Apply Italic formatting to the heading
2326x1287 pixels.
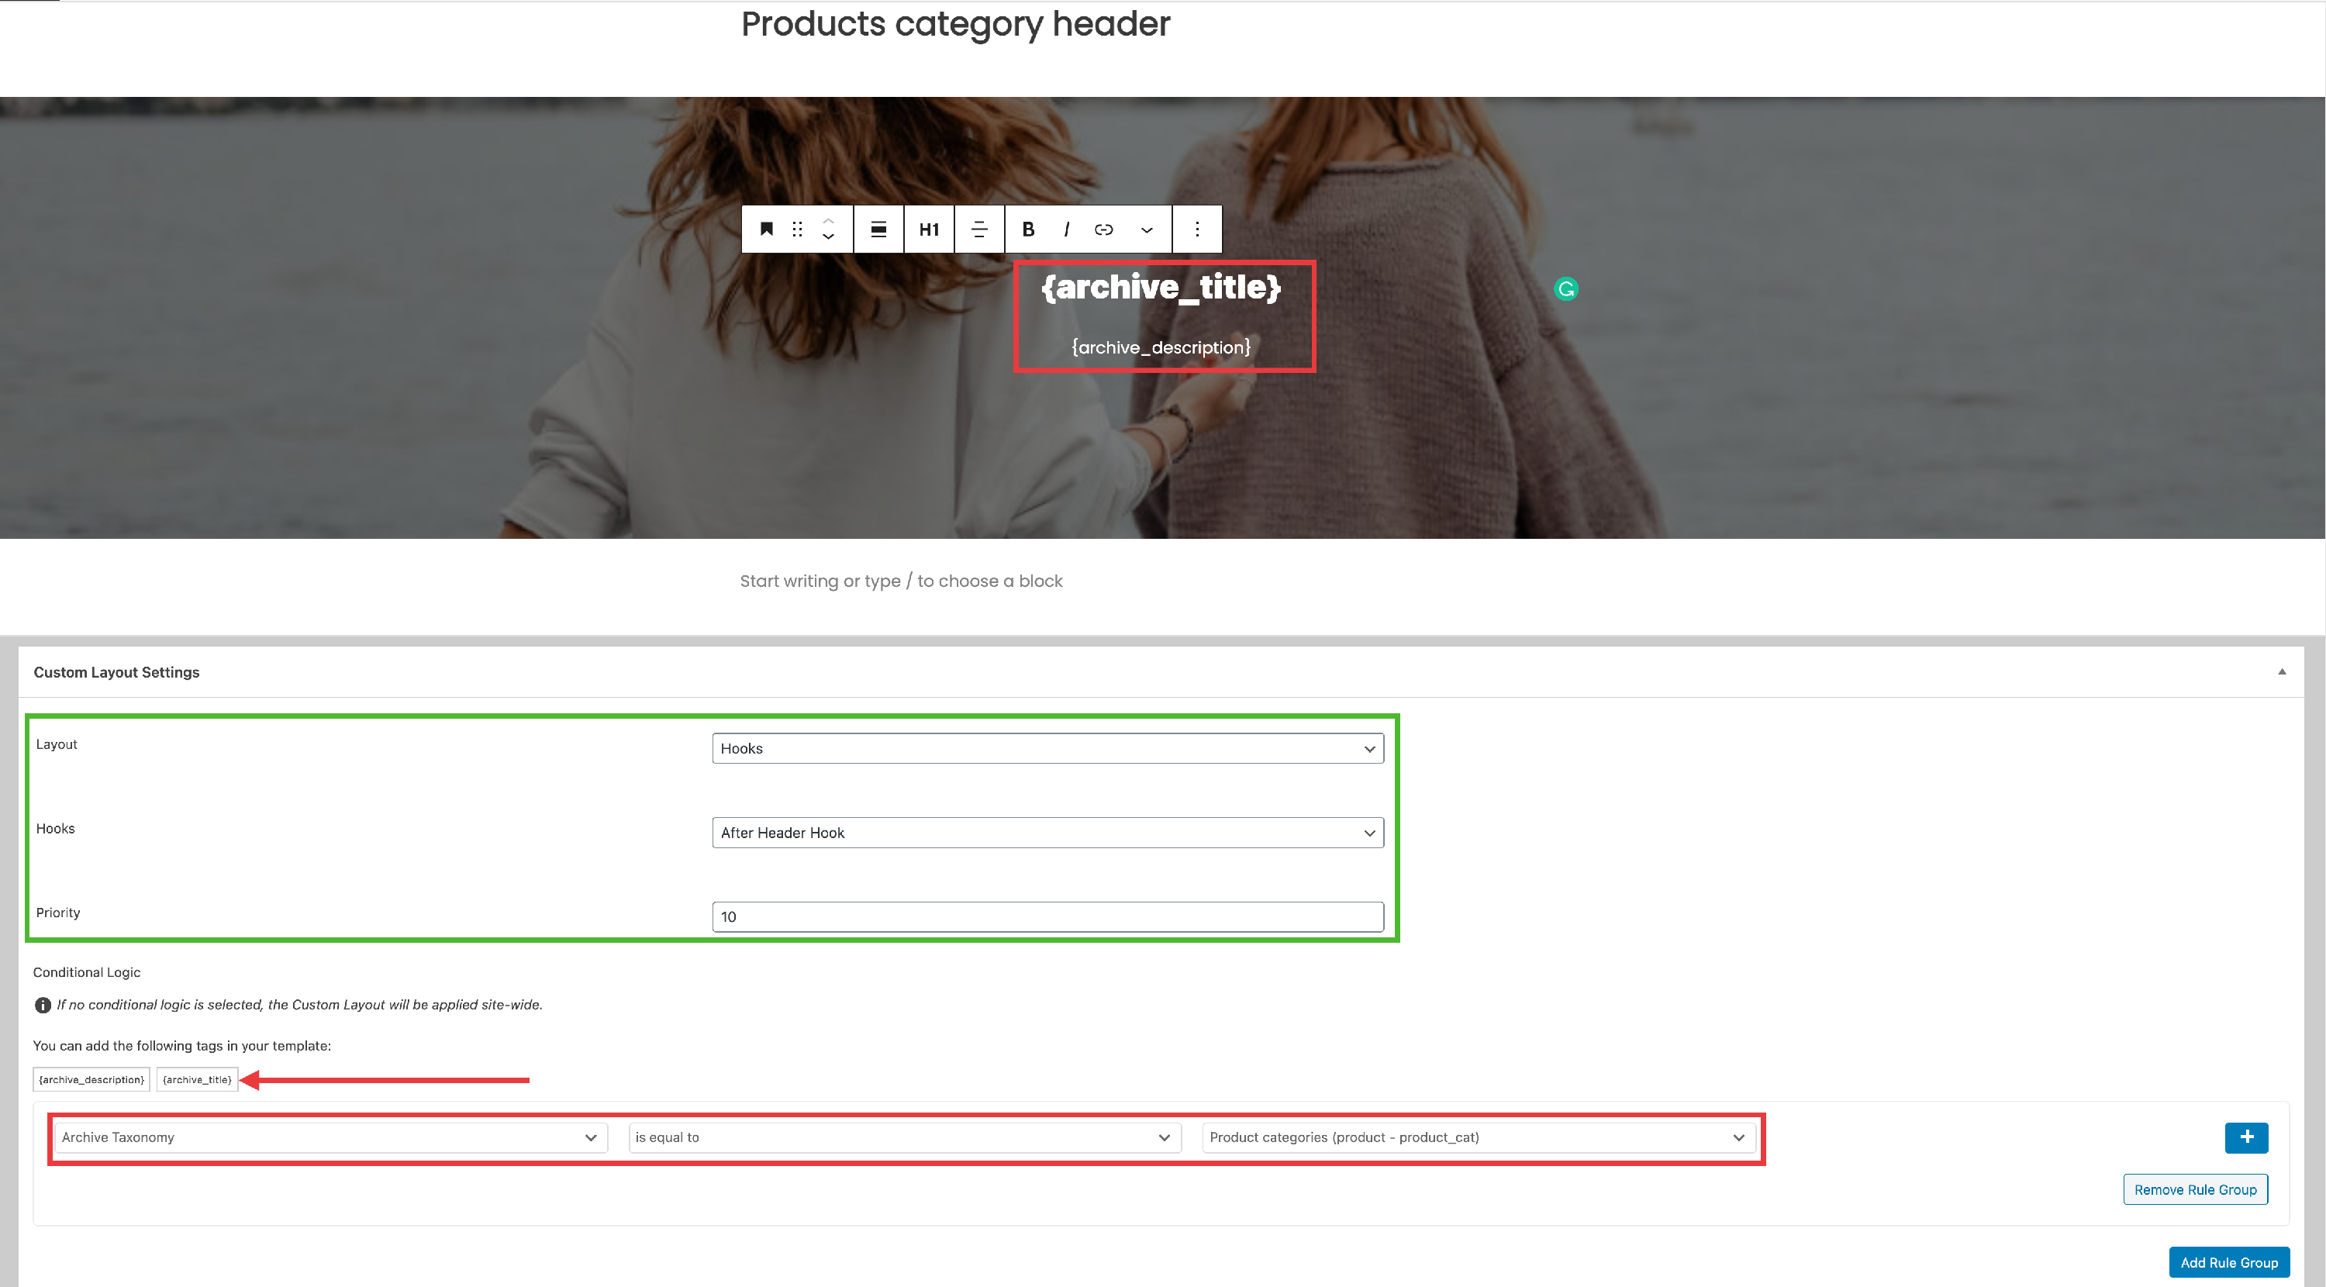1066,229
